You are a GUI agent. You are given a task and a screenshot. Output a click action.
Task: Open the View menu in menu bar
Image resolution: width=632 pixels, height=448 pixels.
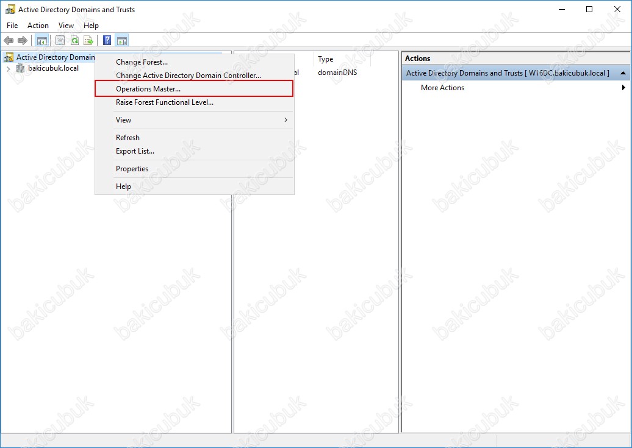pos(66,26)
